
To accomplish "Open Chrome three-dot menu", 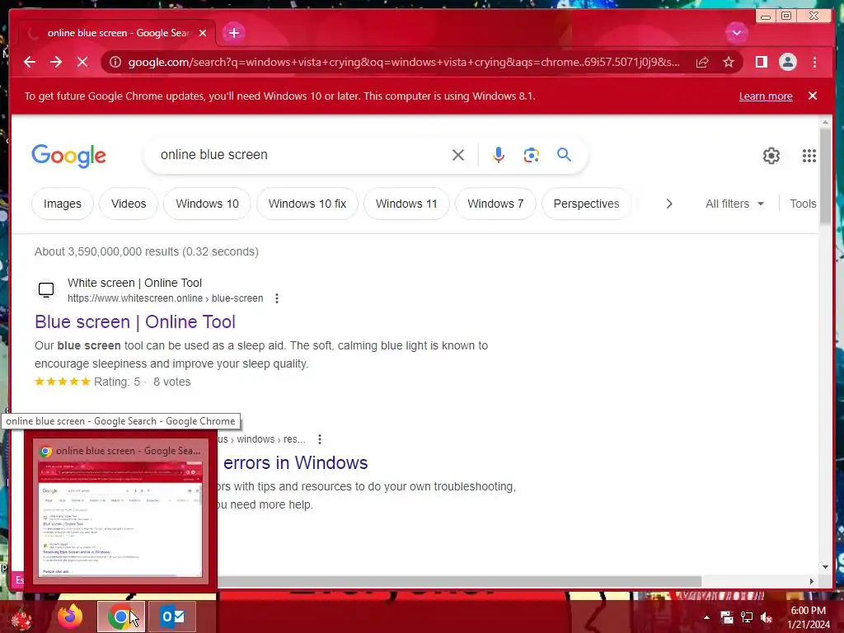I will tap(814, 62).
